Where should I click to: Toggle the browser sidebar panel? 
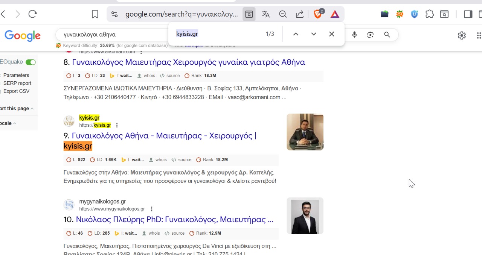(x=468, y=14)
